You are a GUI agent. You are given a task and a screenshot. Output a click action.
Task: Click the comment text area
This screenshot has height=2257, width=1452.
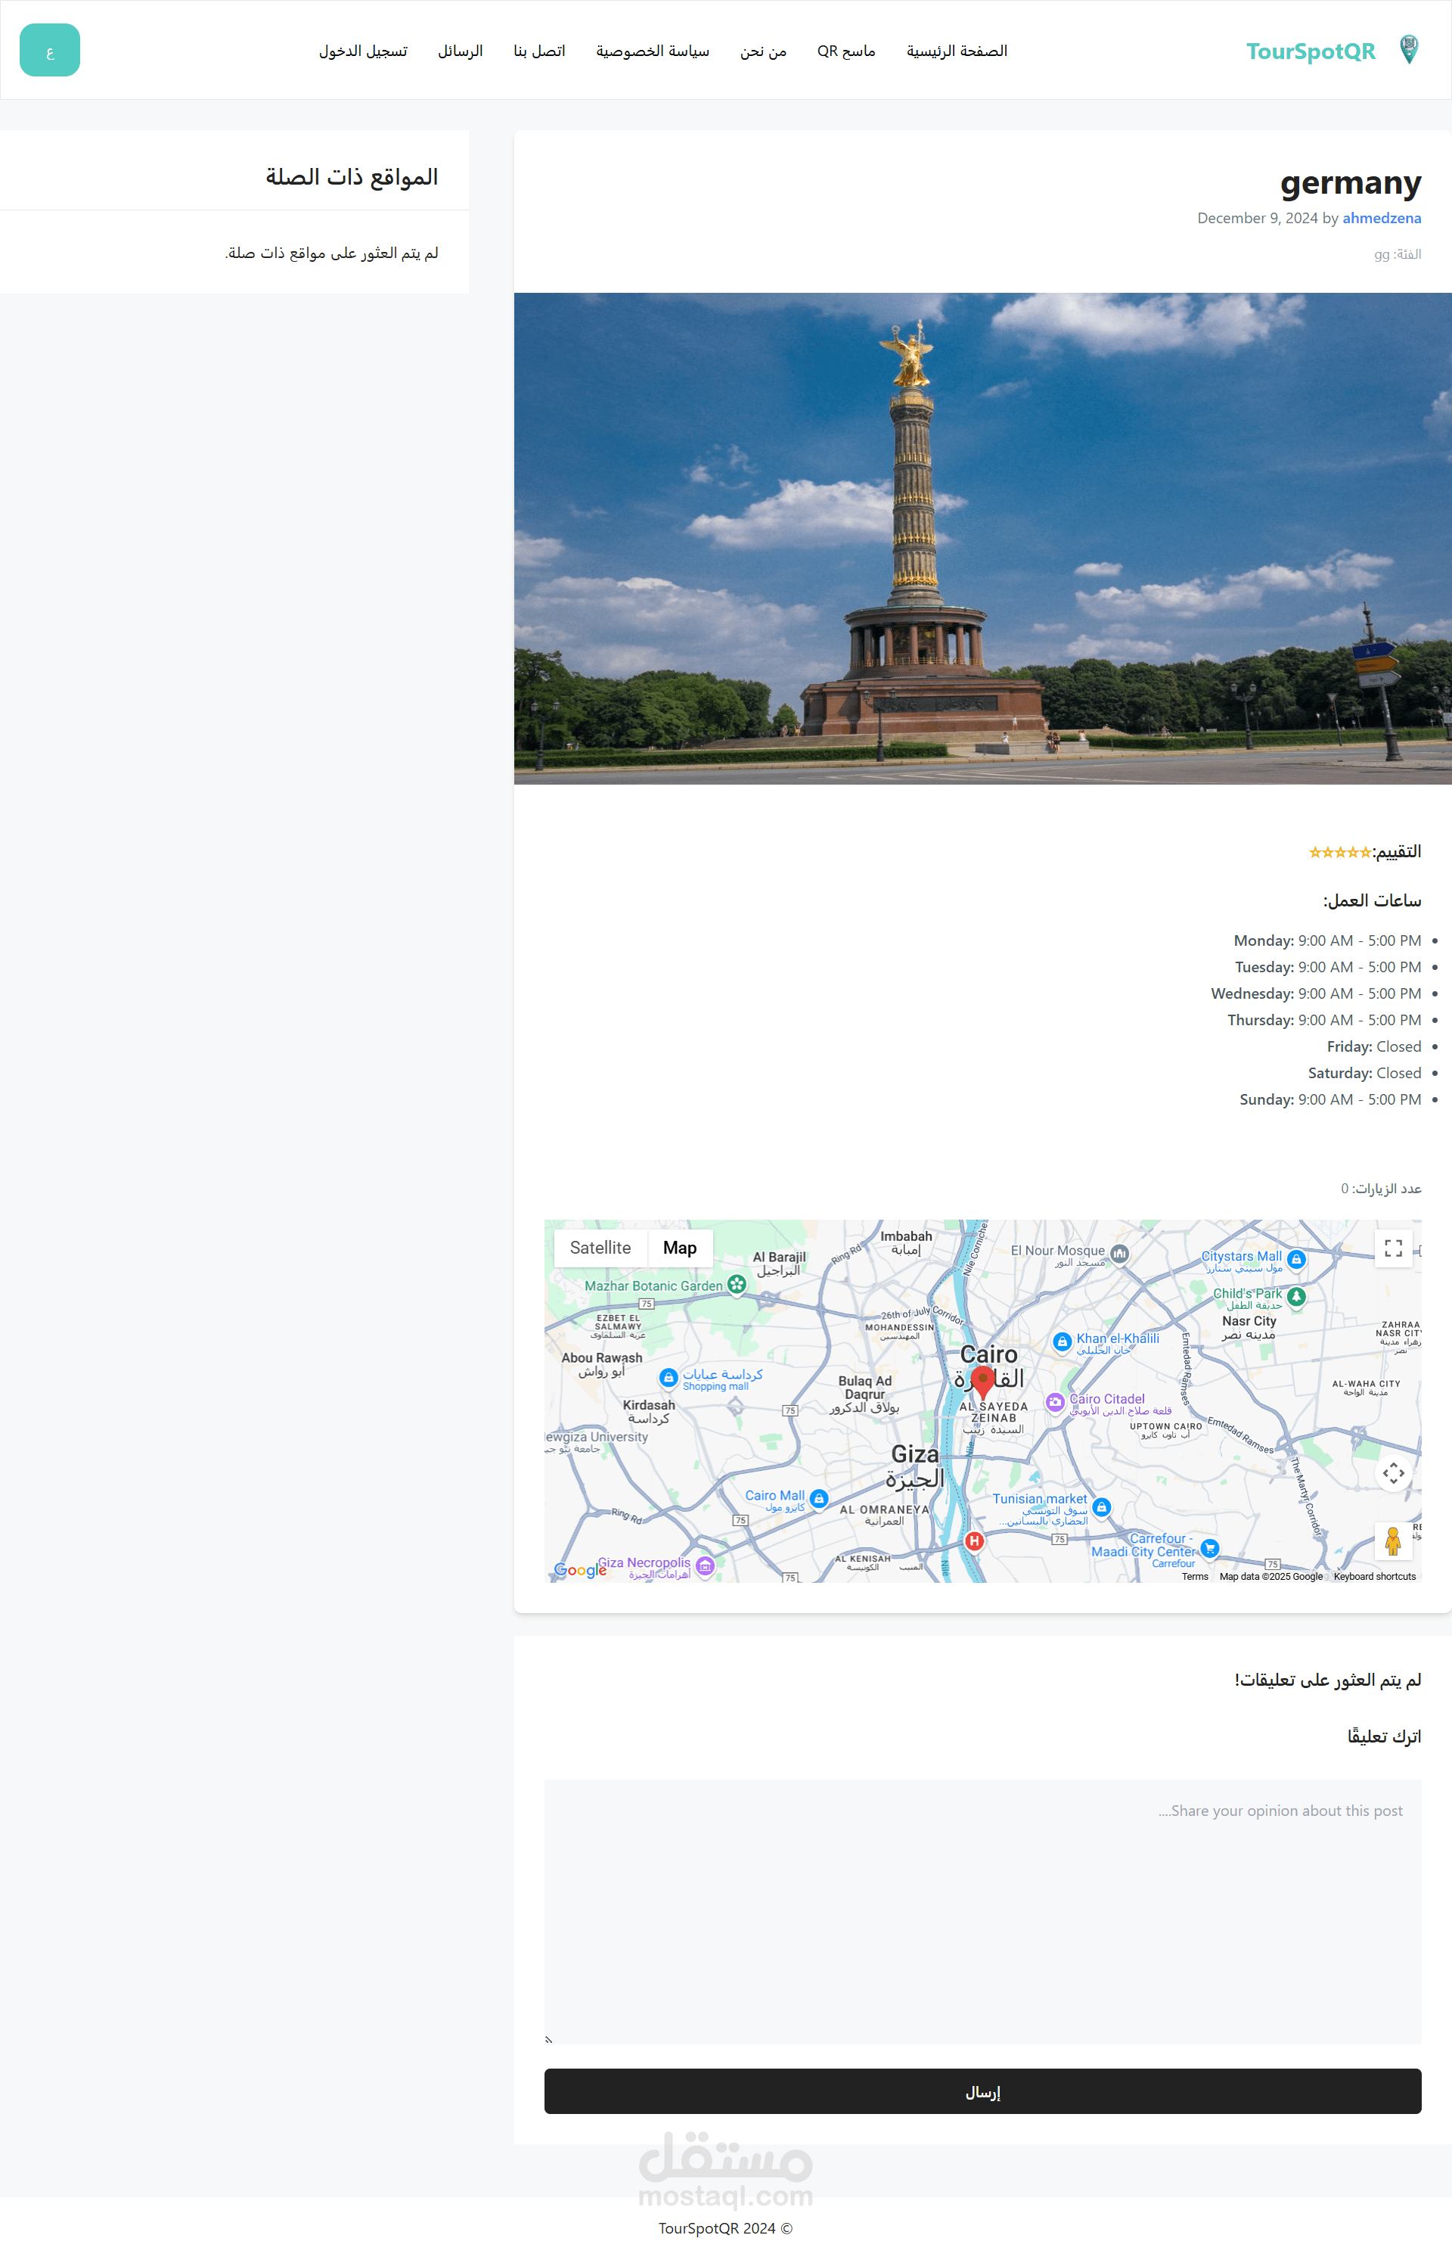coord(982,1912)
